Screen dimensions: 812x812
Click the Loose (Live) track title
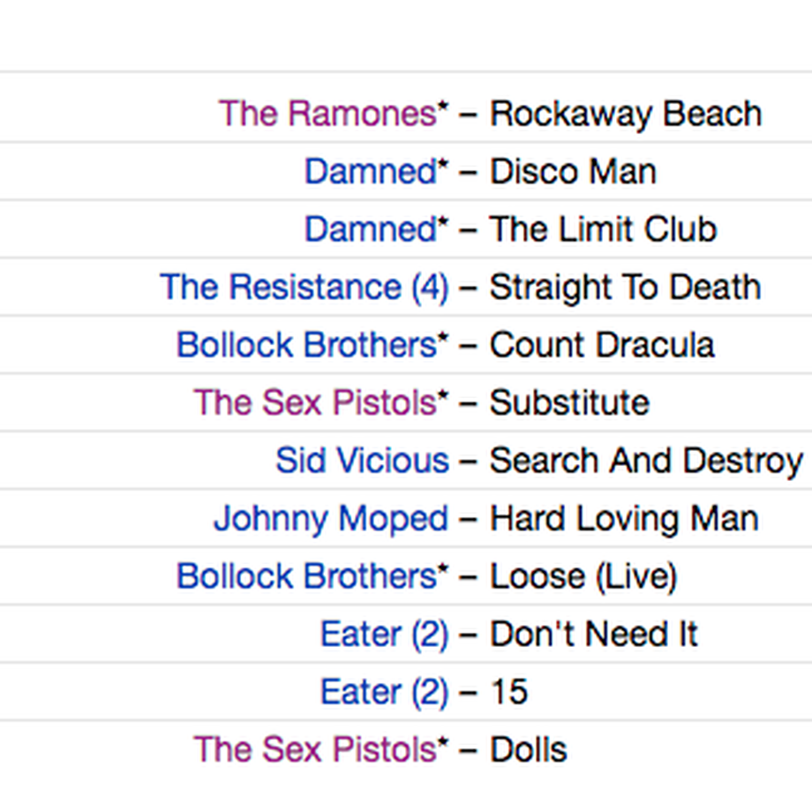point(583,577)
